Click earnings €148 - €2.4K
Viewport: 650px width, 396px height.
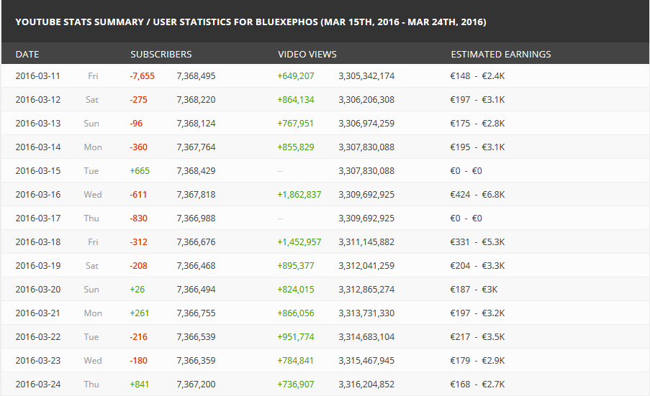pos(477,76)
